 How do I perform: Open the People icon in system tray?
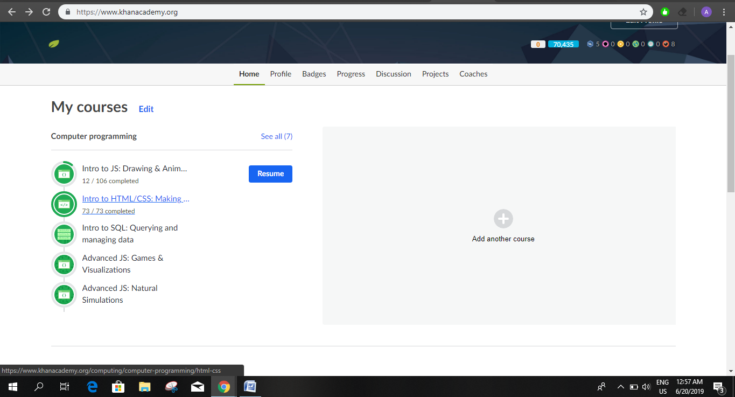[601, 387]
